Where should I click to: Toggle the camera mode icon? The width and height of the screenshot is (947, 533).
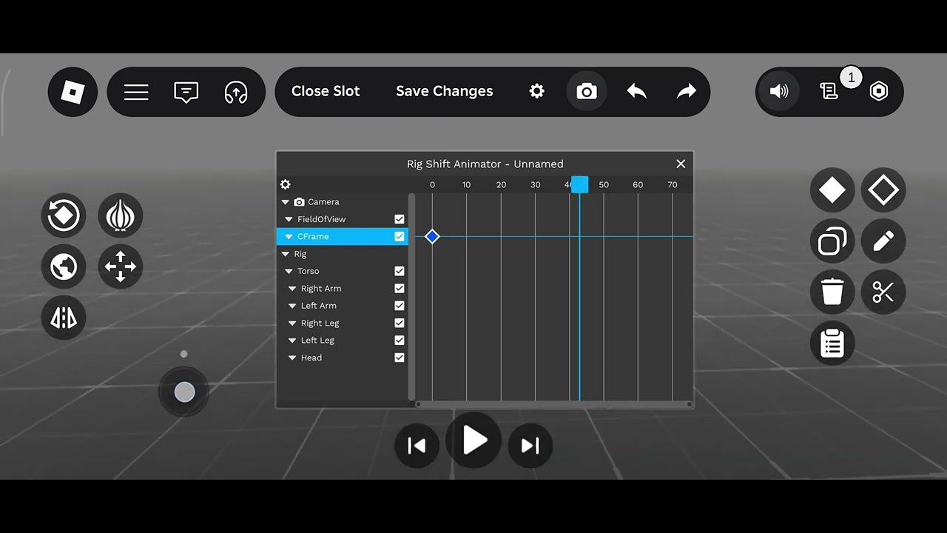click(587, 91)
